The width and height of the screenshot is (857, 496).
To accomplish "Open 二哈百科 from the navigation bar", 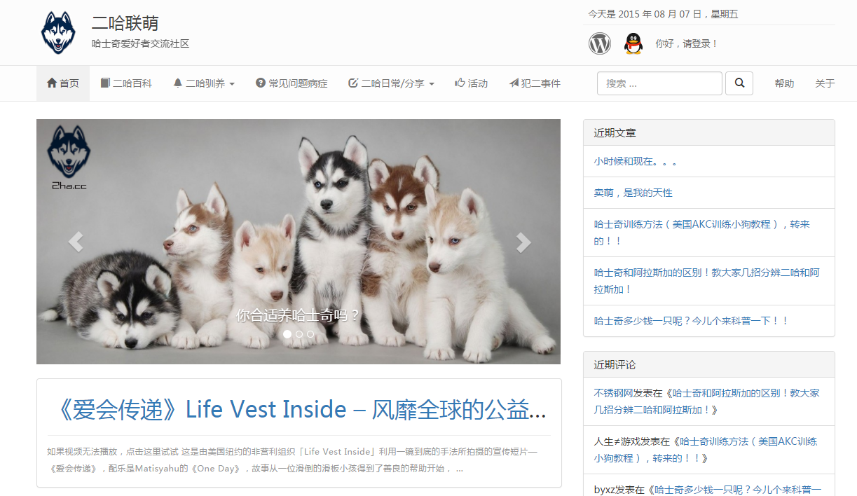I will [126, 83].
